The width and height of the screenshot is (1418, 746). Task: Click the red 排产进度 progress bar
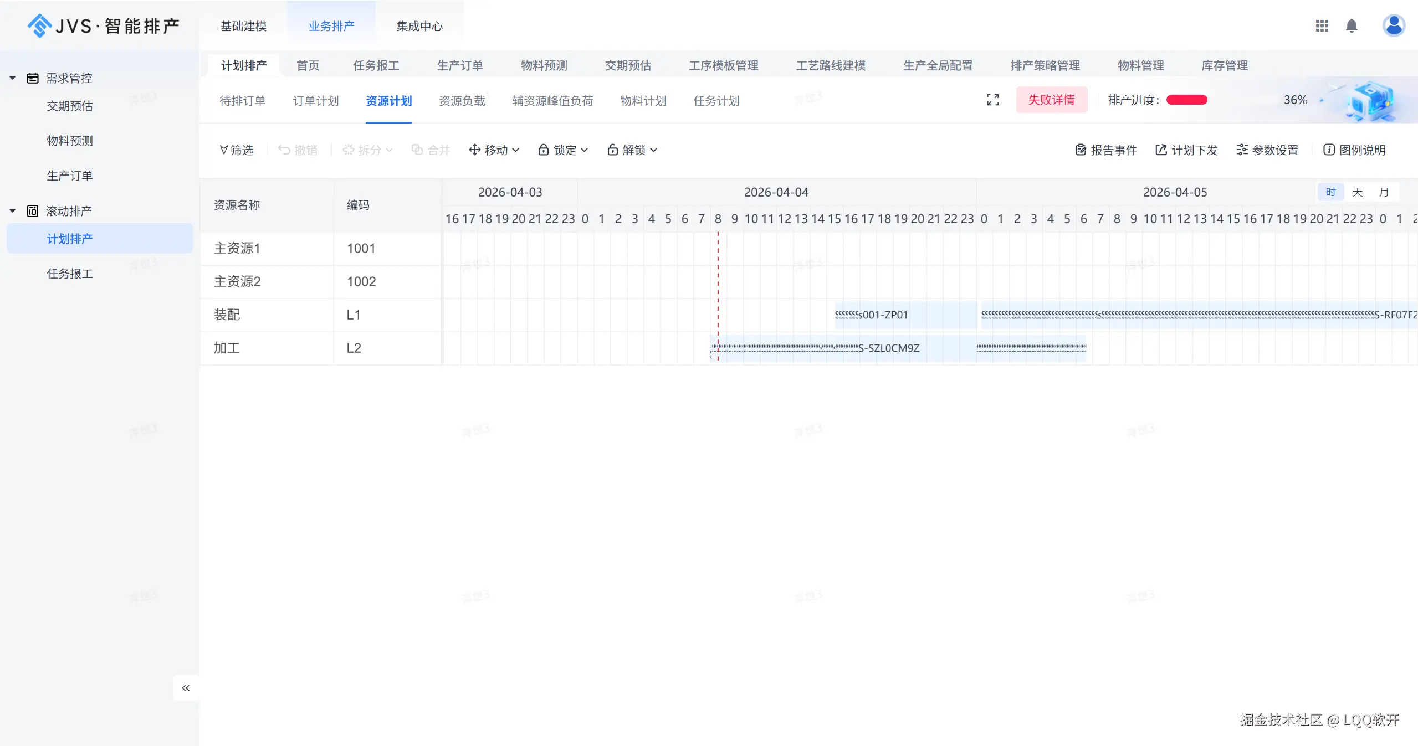(1186, 100)
